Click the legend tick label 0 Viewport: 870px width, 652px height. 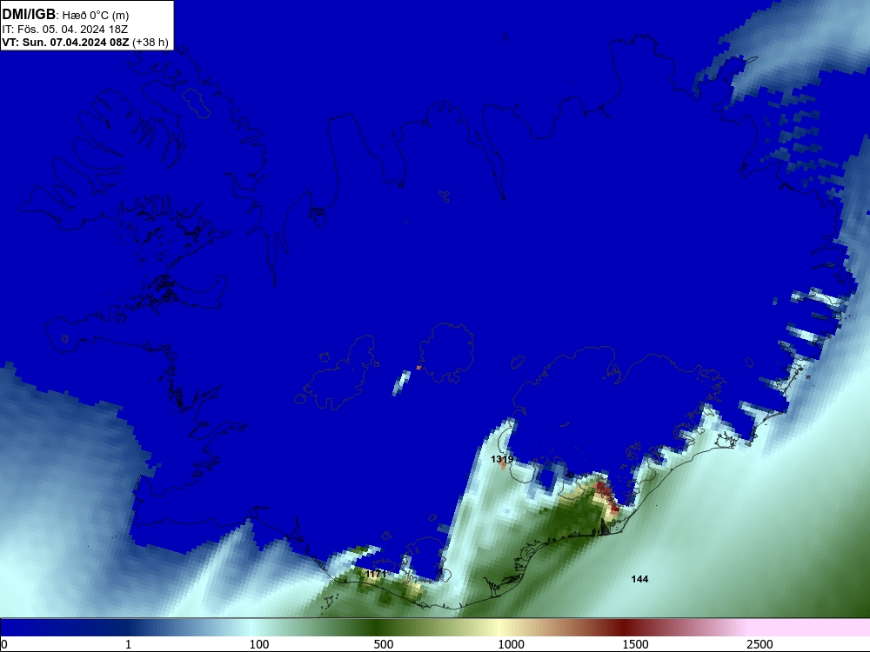pyautogui.click(x=4, y=644)
